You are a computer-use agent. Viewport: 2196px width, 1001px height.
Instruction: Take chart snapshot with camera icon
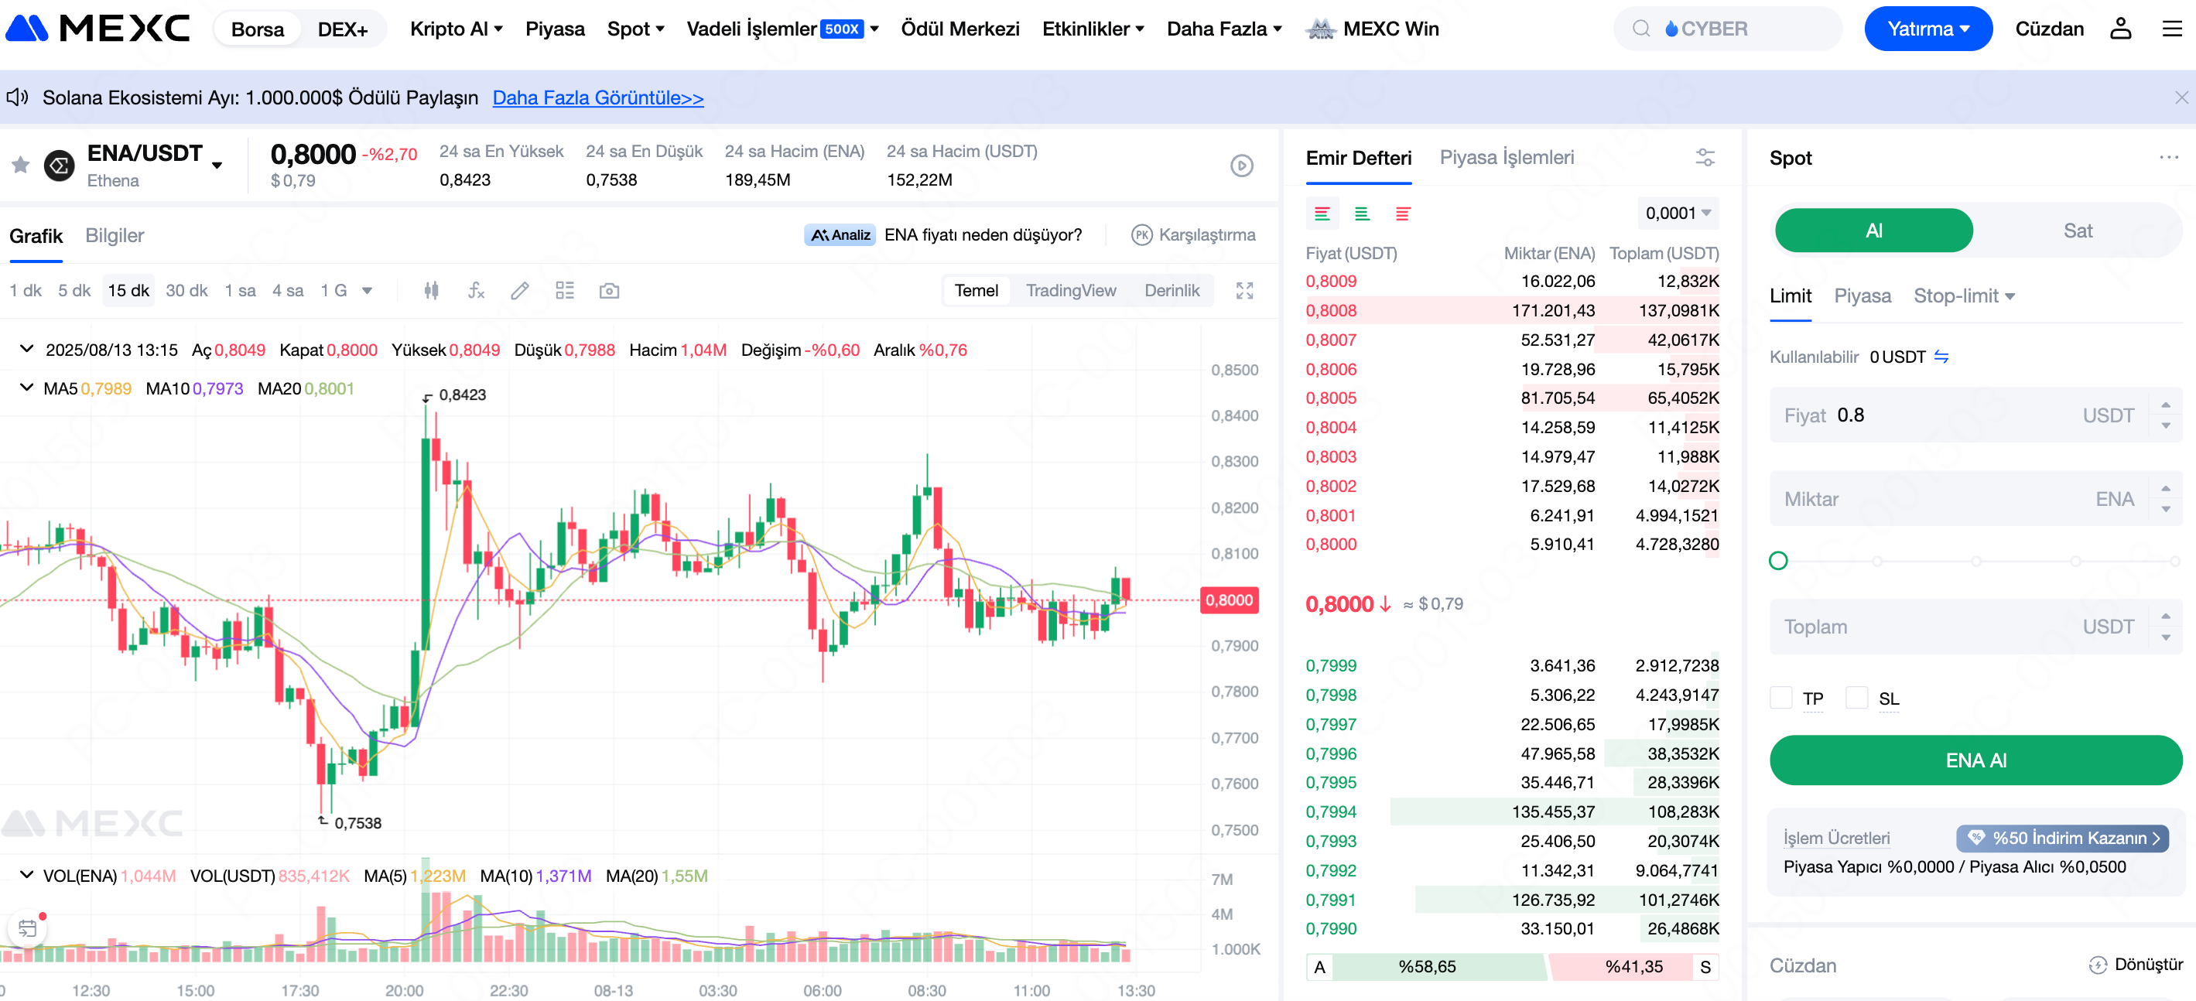pos(609,291)
